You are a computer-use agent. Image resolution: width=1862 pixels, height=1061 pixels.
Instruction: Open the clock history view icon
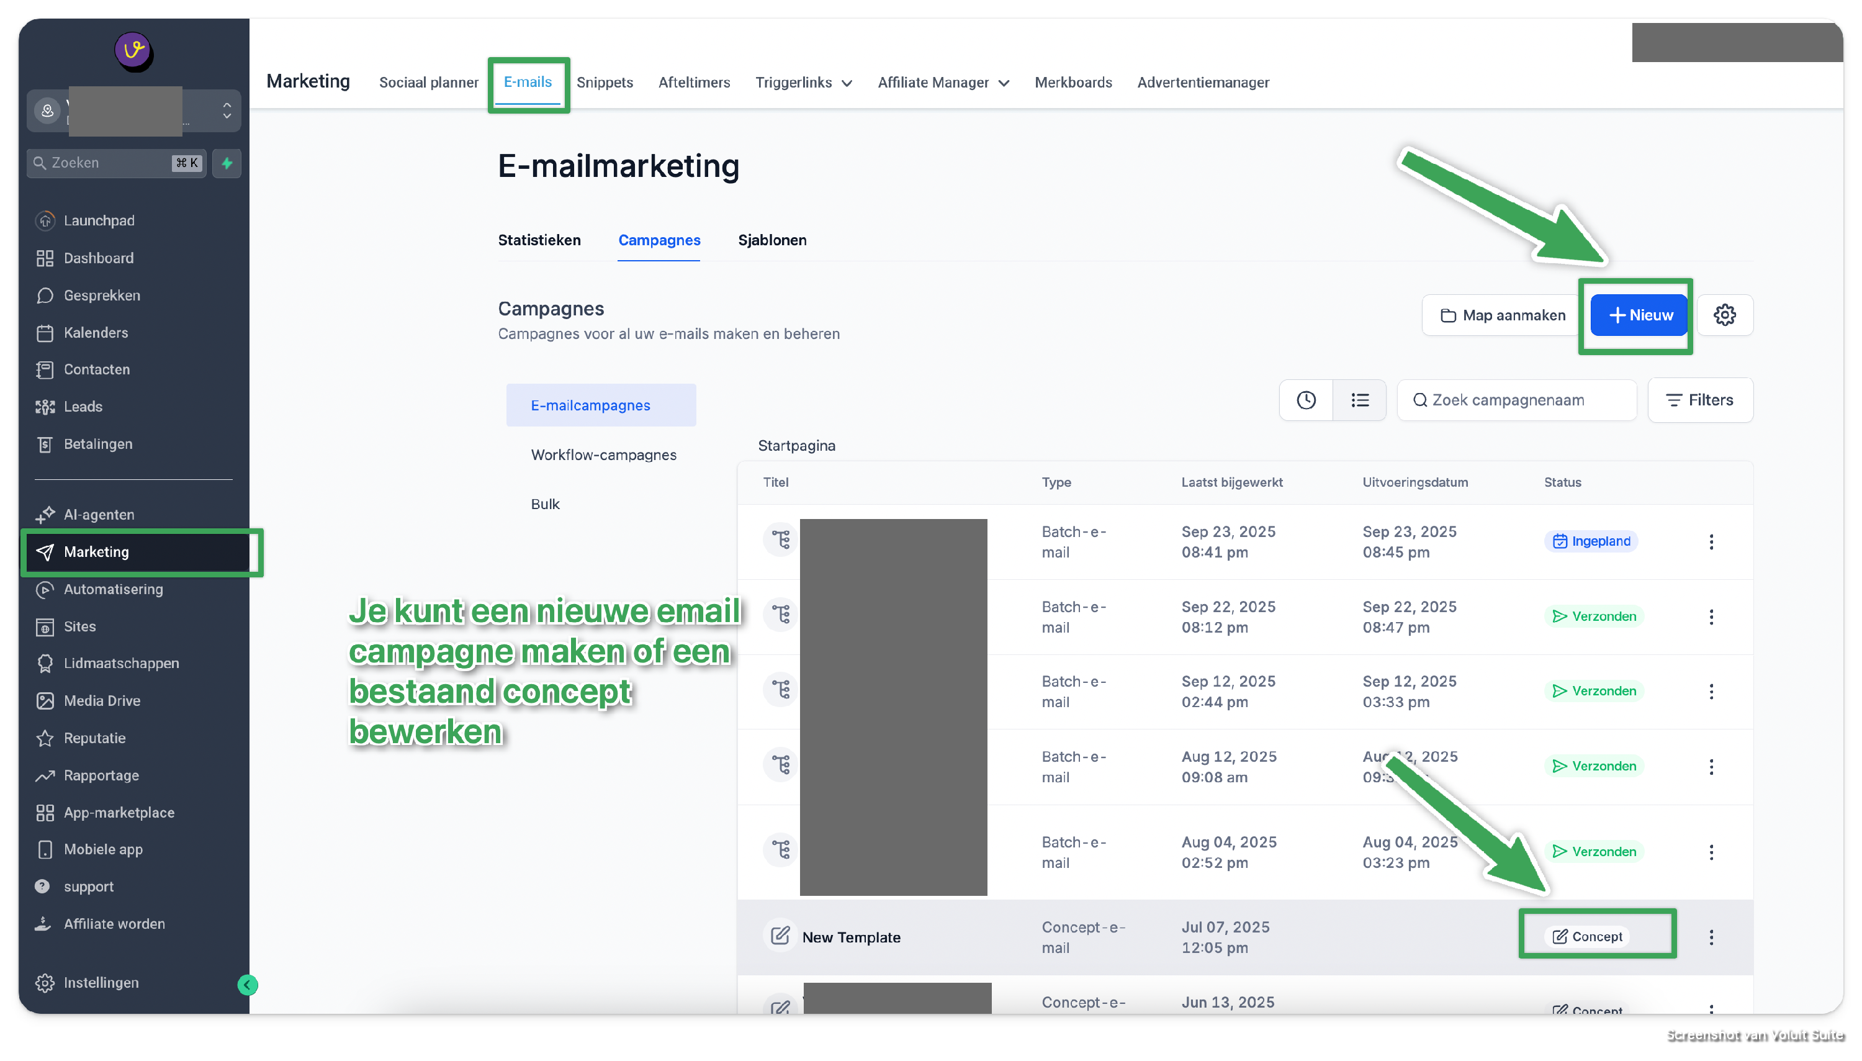point(1305,400)
